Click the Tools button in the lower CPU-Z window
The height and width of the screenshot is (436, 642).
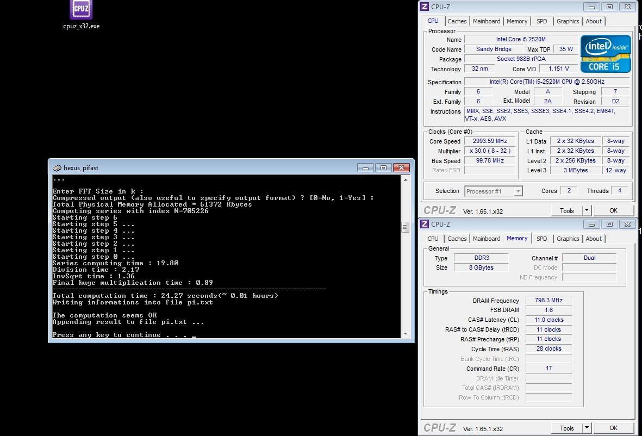click(566, 428)
